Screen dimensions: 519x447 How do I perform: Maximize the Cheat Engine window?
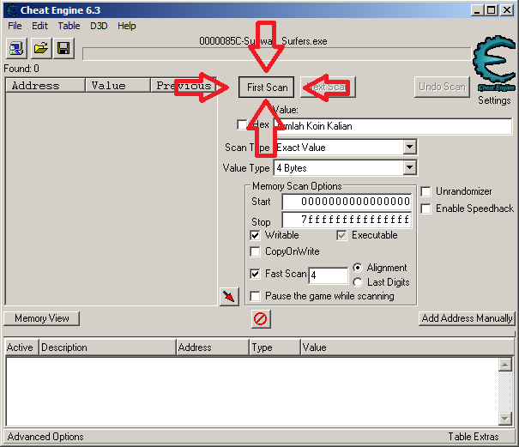tap(492, 10)
